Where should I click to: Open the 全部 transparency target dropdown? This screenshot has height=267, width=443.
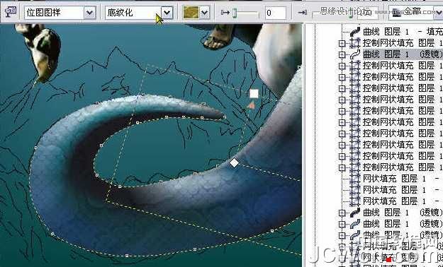pyautogui.click(x=438, y=13)
